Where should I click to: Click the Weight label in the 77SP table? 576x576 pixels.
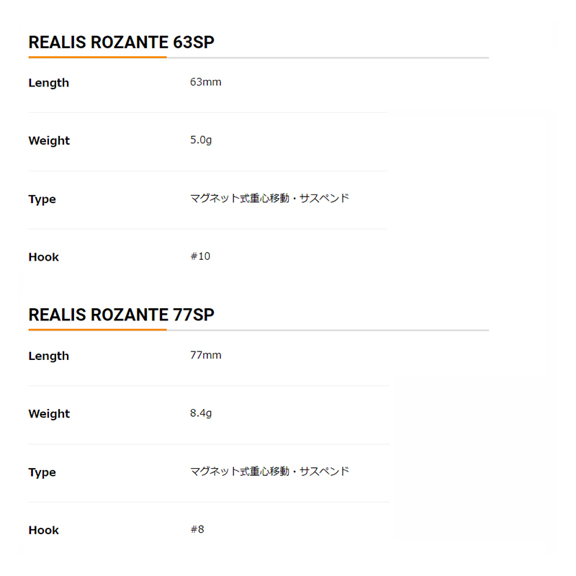tap(49, 414)
